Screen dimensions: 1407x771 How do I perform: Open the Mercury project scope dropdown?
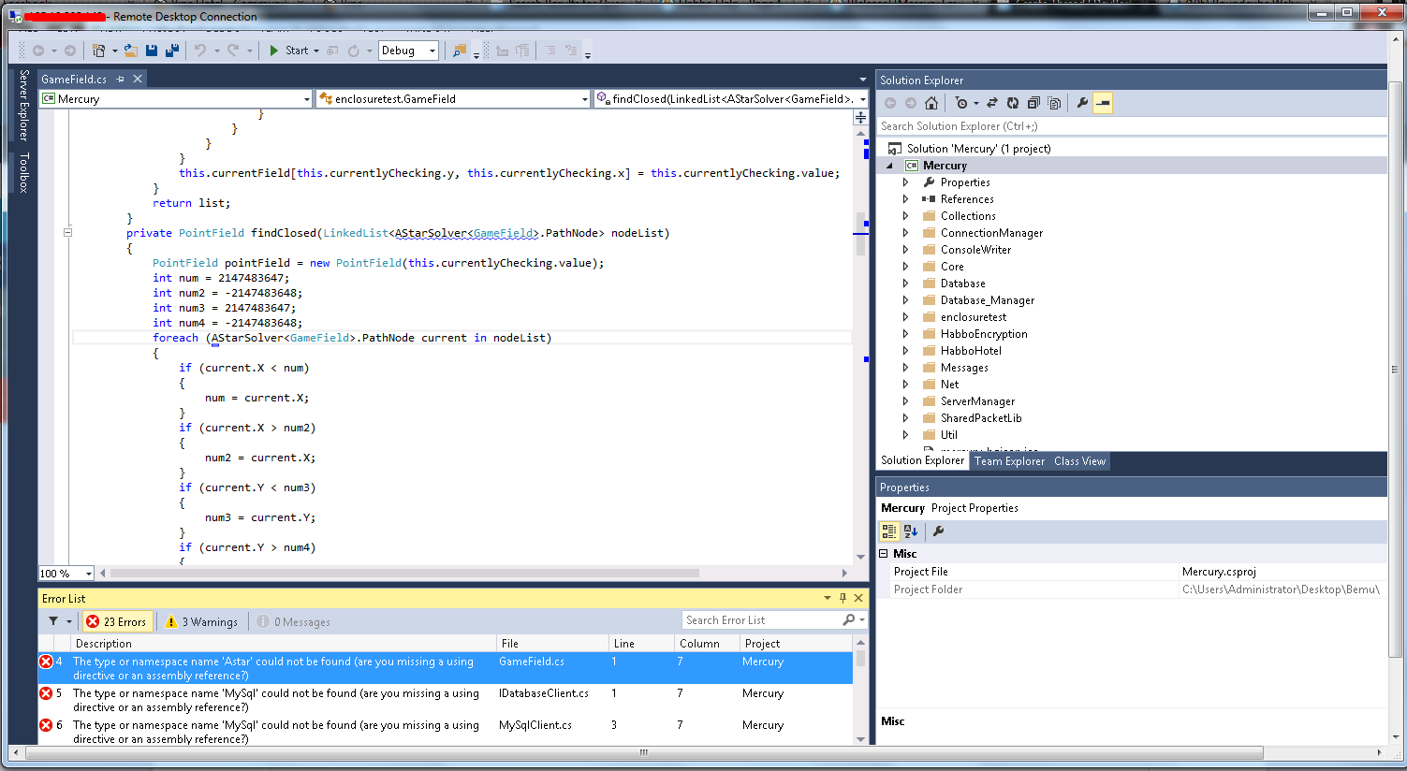pyautogui.click(x=306, y=99)
